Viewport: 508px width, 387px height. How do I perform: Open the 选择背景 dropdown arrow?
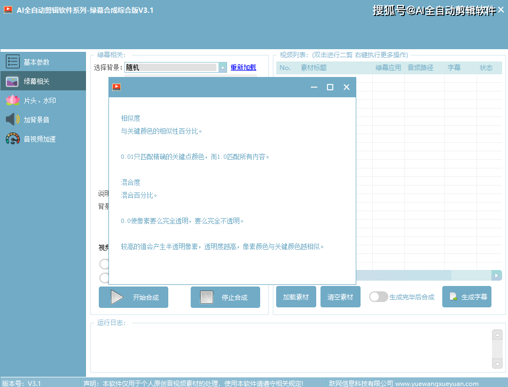(x=223, y=67)
